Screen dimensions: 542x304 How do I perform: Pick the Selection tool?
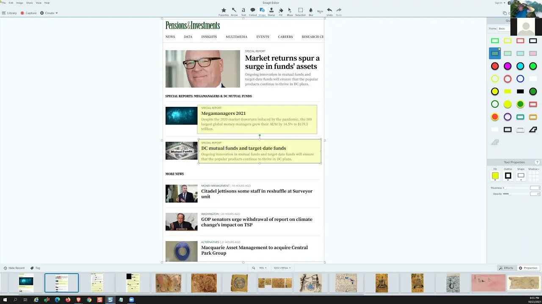pyautogui.click(x=300, y=11)
